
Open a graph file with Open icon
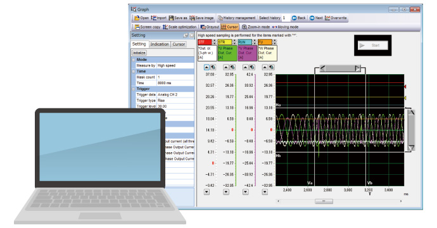coord(137,18)
